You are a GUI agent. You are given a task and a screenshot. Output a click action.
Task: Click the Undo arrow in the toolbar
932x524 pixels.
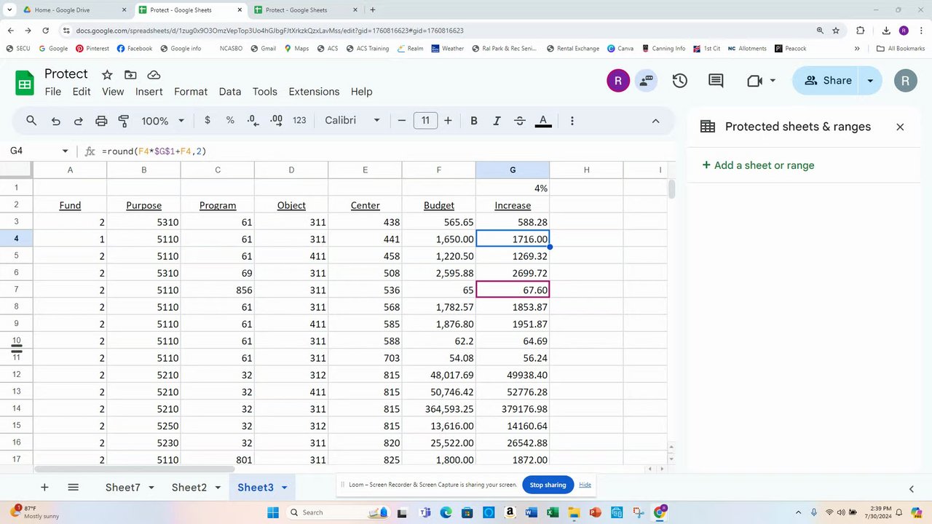point(55,121)
